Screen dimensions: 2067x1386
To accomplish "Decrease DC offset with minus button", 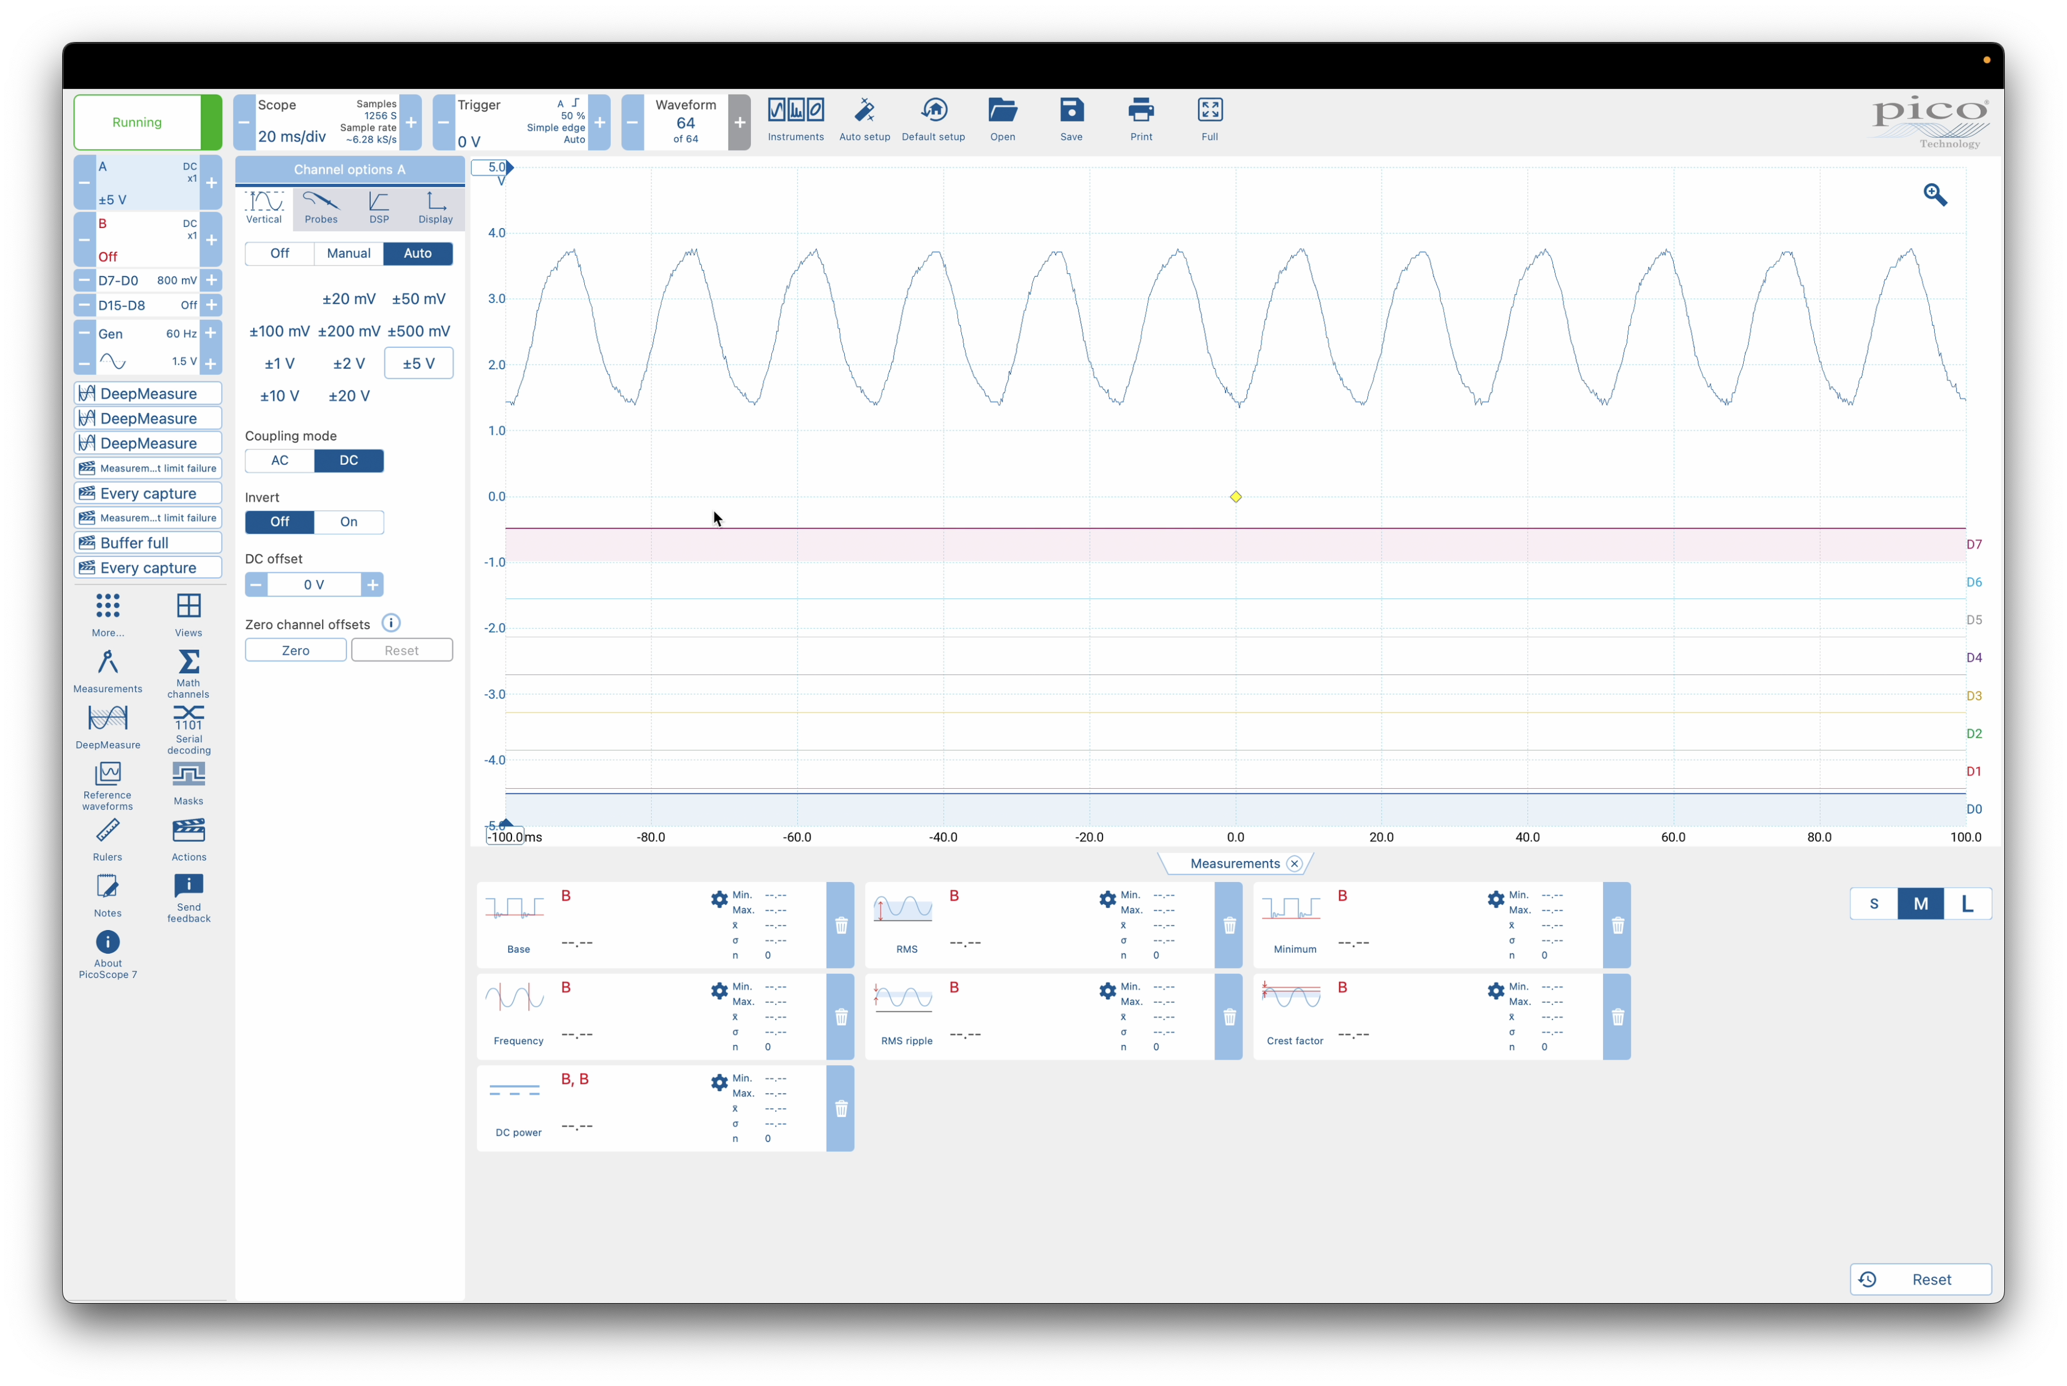I will pyautogui.click(x=257, y=584).
